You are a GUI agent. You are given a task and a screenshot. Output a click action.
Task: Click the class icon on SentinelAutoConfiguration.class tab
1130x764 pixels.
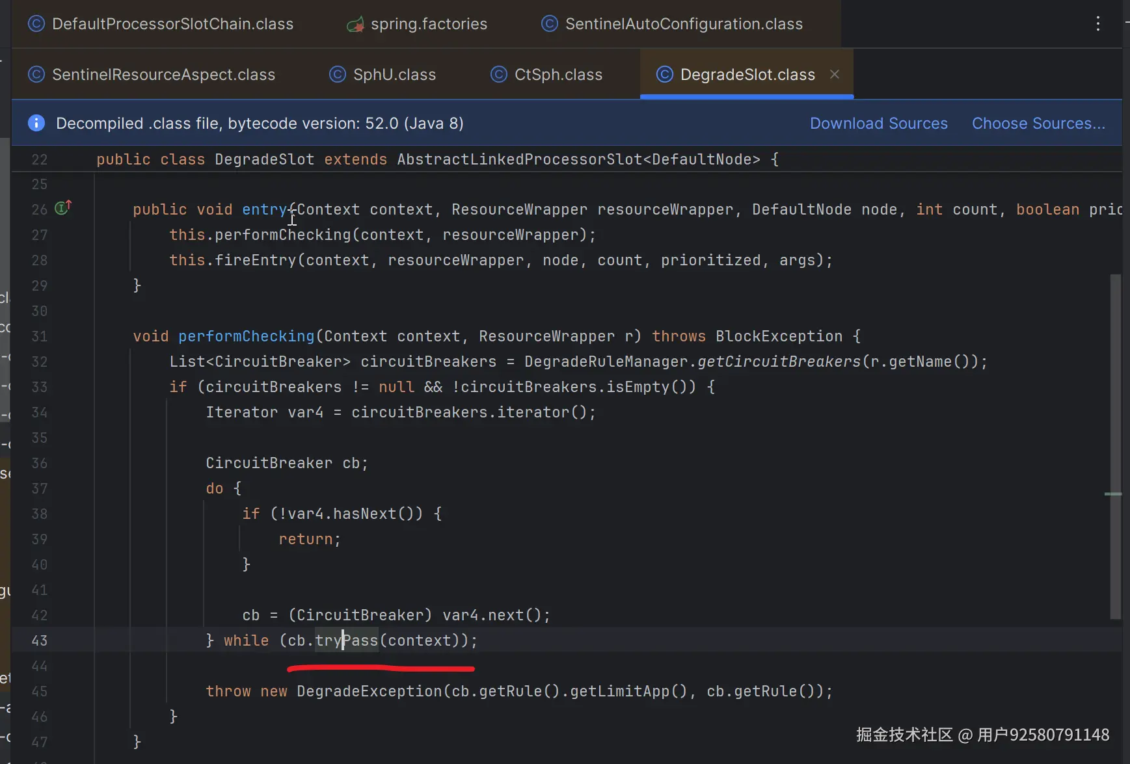[550, 24]
